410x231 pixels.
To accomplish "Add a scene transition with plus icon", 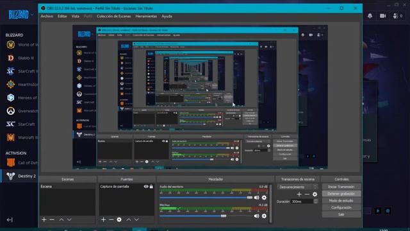I will coord(299,194).
